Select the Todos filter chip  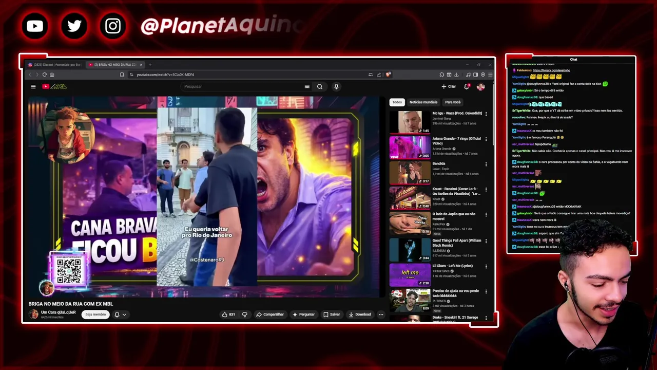point(397,102)
